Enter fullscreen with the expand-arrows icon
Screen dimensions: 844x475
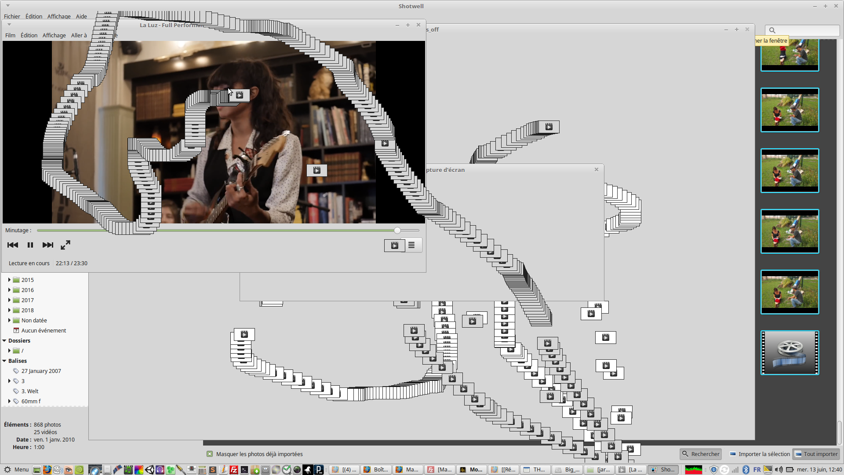pyautogui.click(x=65, y=245)
